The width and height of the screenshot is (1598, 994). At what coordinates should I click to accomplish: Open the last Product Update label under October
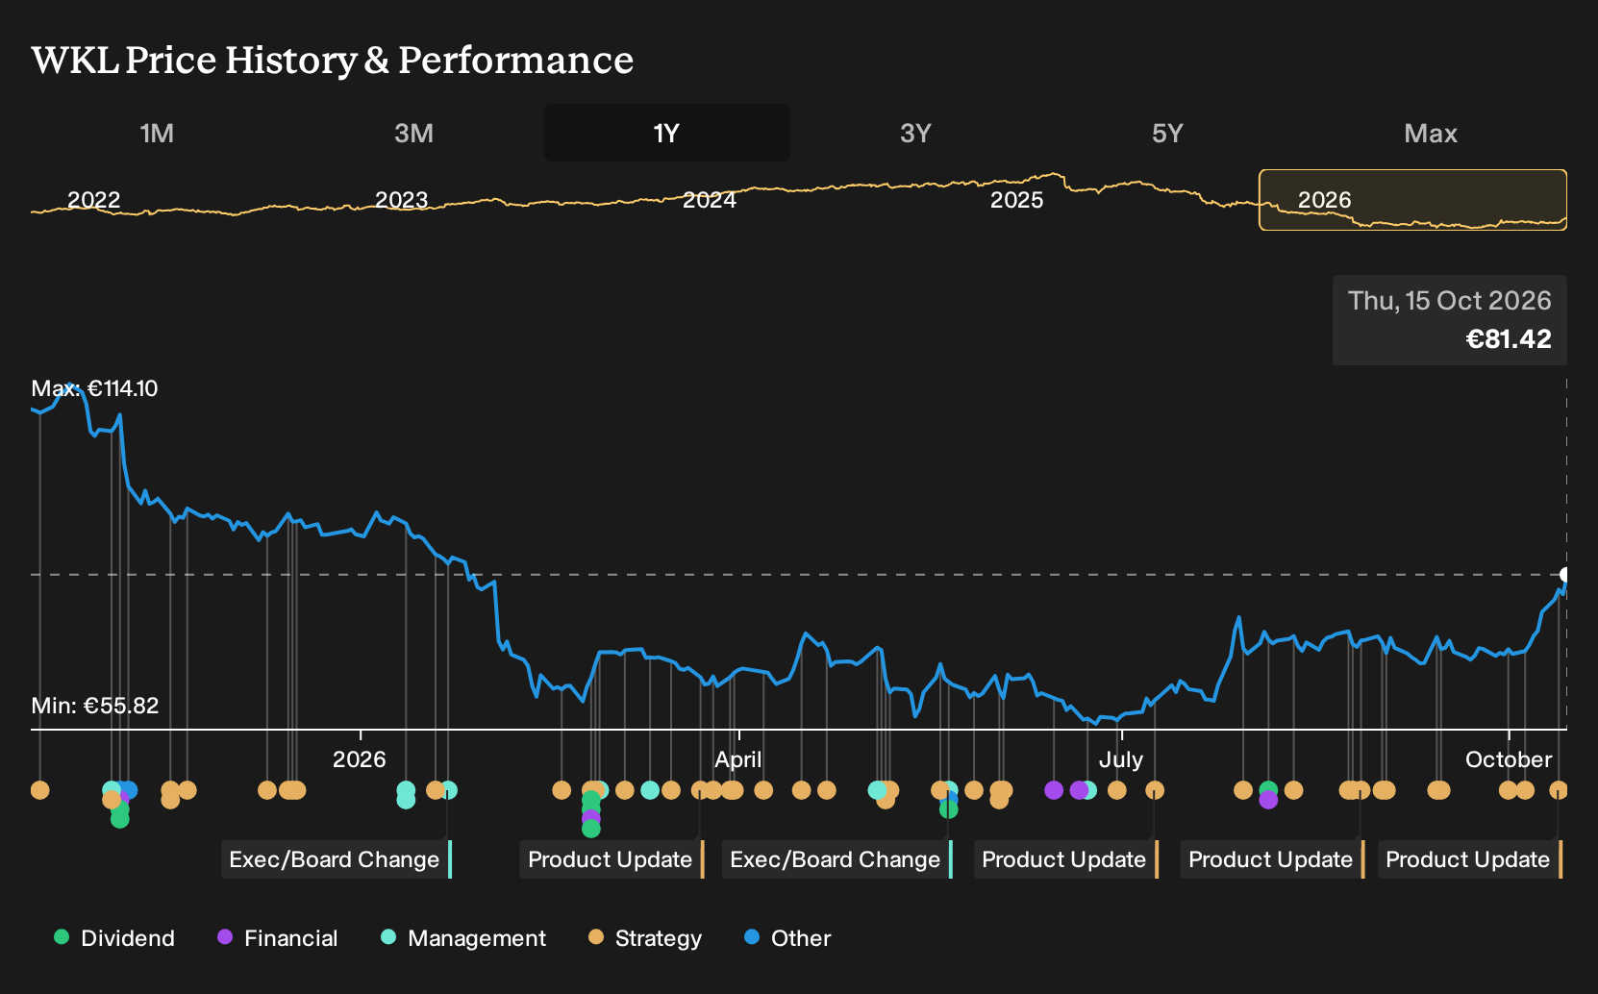click(1469, 859)
